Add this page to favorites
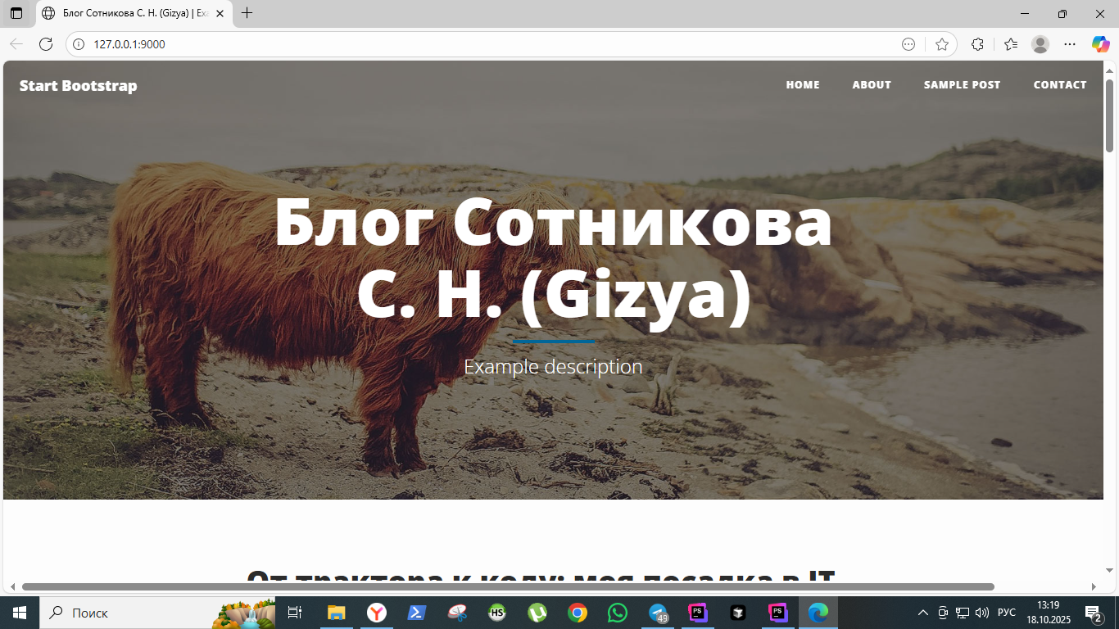Viewport: 1119px width, 629px height. [x=942, y=44]
